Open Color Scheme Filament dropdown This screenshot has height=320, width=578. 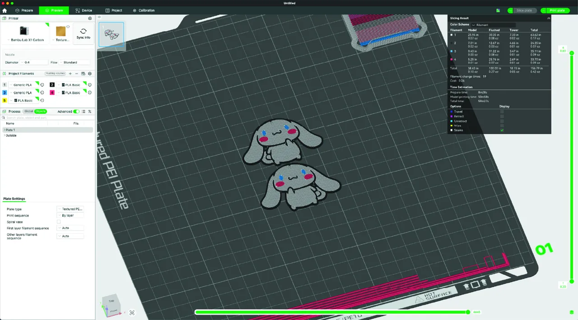pyautogui.click(x=493, y=25)
